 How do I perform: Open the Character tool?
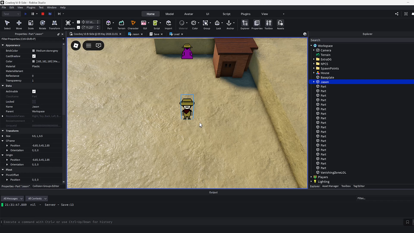point(133,25)
